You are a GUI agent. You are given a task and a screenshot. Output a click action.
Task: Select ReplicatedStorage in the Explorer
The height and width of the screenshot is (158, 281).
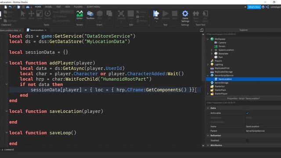point(223,72)
